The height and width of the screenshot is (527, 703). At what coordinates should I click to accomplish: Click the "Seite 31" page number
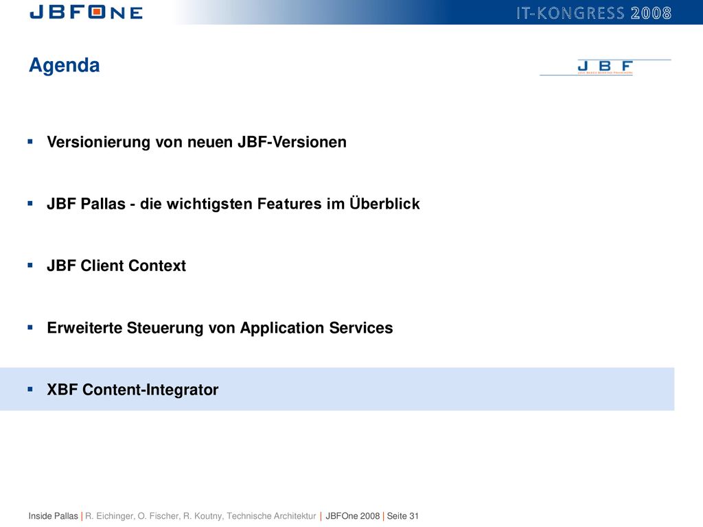(402, 516)
